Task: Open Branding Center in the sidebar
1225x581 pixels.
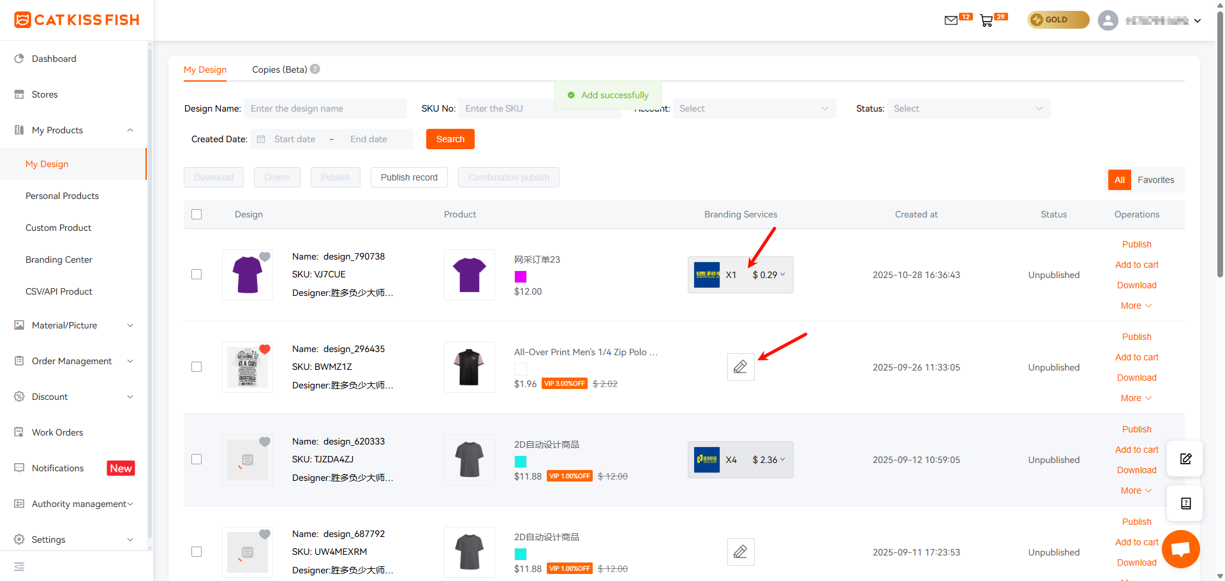Action: coord(59,260)
